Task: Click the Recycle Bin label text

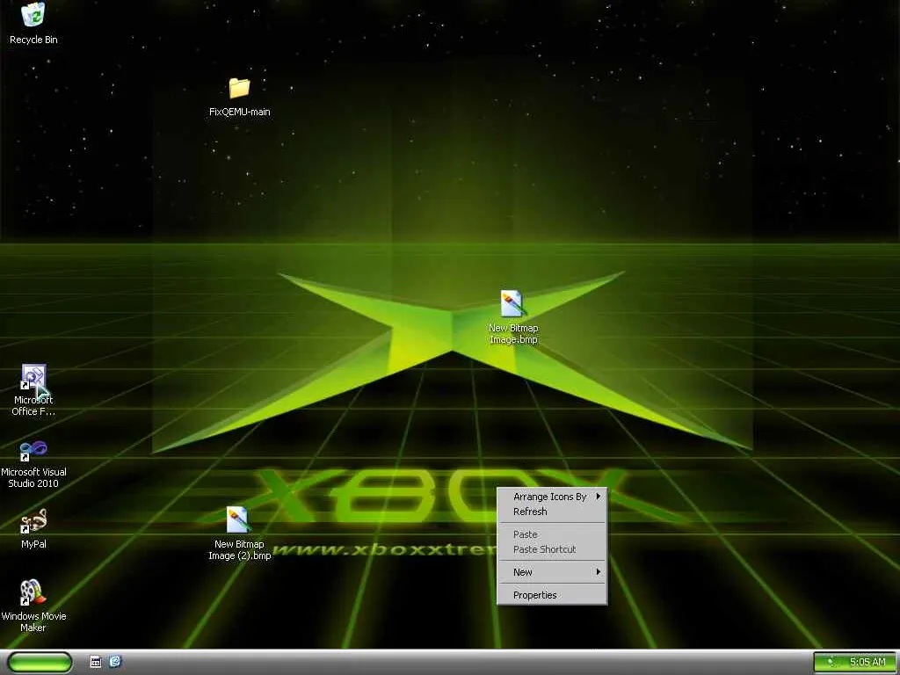Action: click(33, 40)
